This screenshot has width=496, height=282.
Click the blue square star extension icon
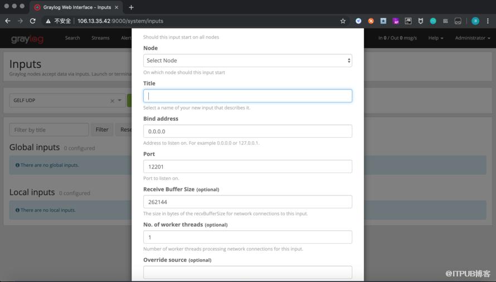383,21
